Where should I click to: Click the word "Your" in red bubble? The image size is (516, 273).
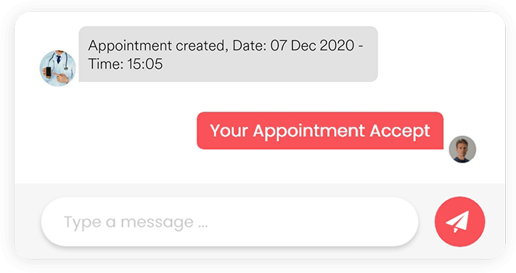pyautogui.click(x=229, y=131)
